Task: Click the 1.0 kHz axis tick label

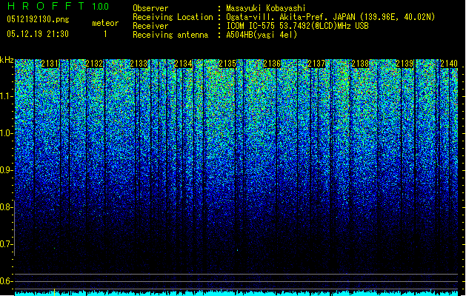Action: 7,133
